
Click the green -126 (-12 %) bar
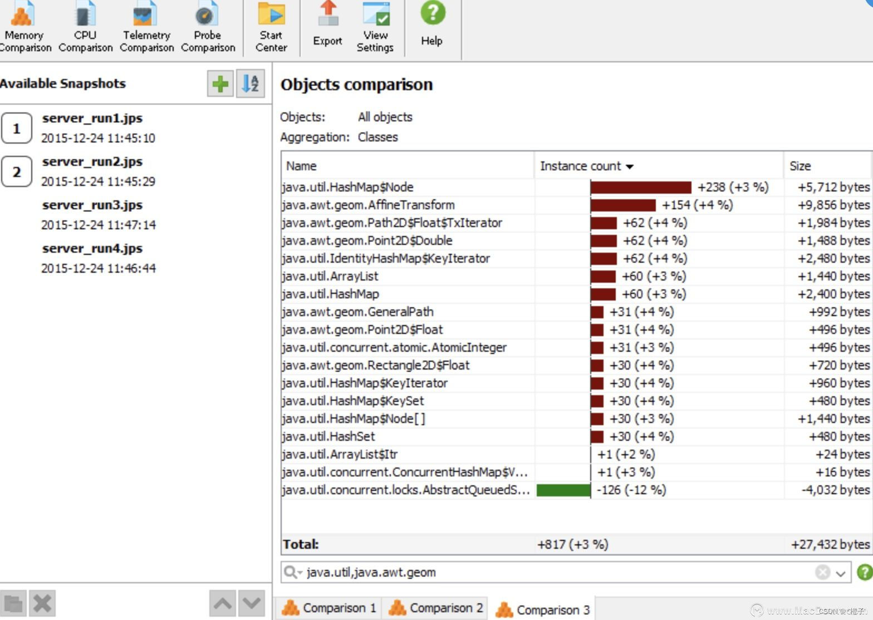(563, 490)
